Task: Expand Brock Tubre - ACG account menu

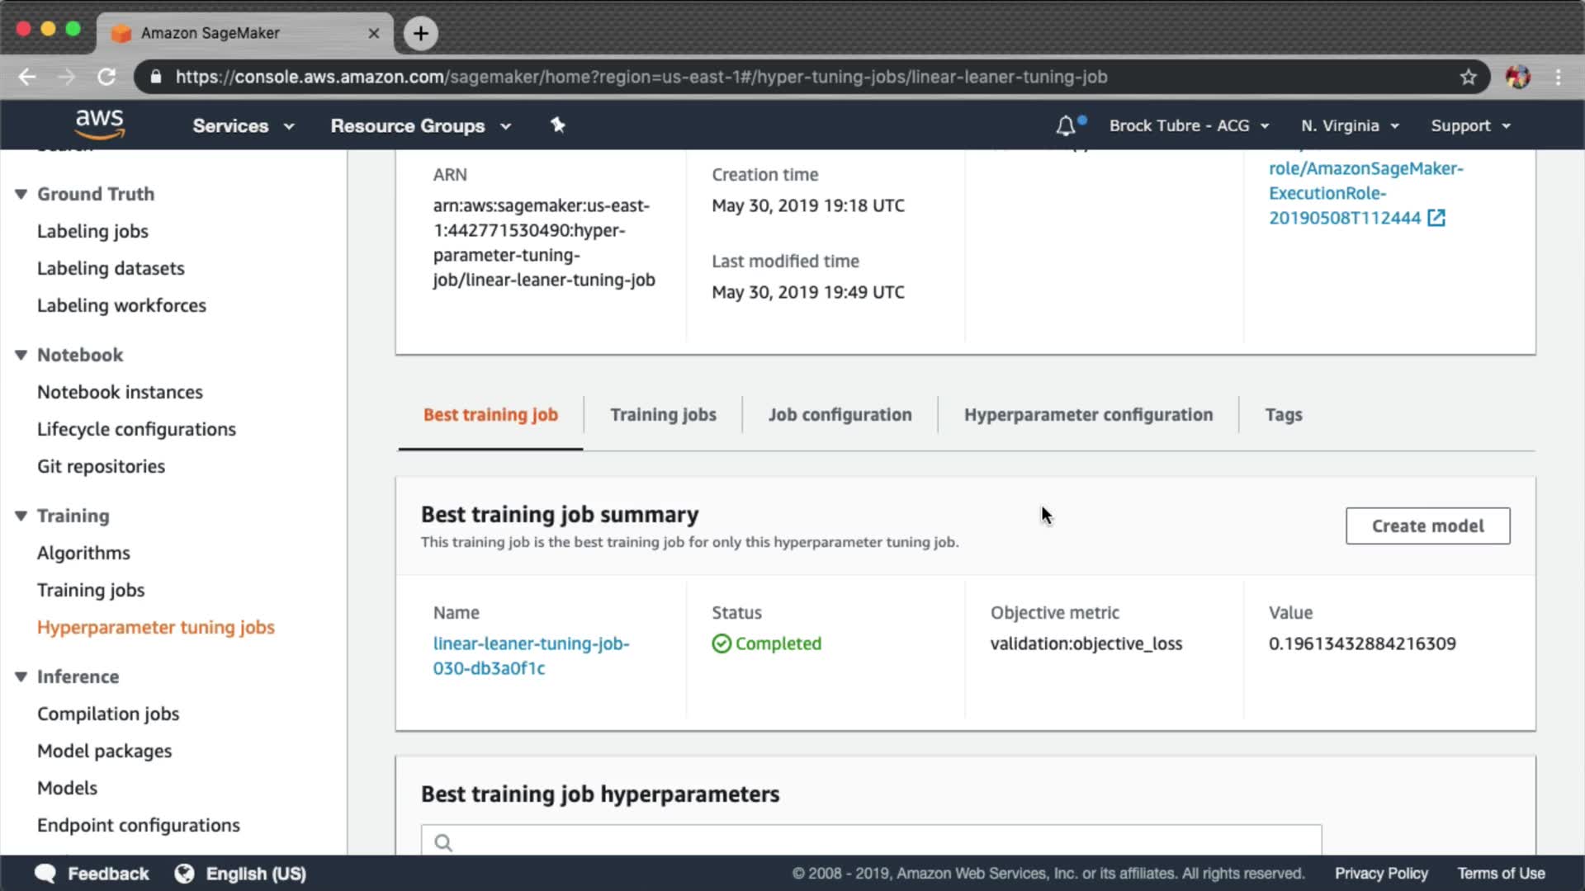Action: click(1189, 126)
